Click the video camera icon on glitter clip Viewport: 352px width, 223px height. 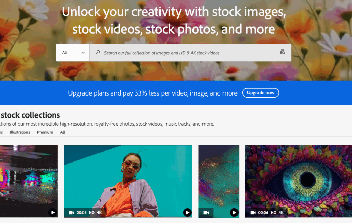(x=206, y=213)
